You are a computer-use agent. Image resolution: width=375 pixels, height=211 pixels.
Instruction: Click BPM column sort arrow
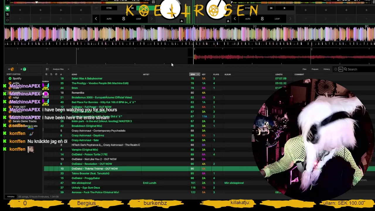click(198, 74)
